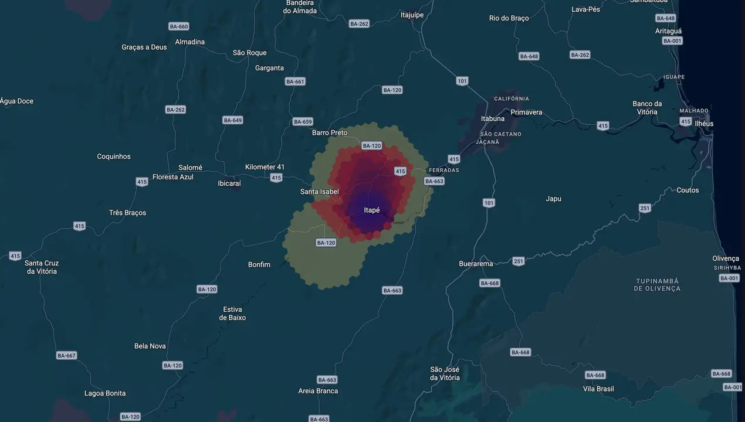Click the BA-661 road shield
Viewport: 745px width, 422px height.
click(x=295, y=81)
